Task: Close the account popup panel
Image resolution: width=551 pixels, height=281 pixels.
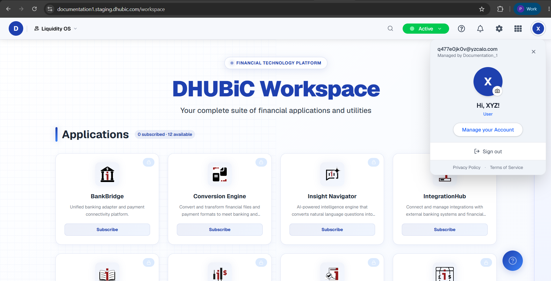Action: (x=533, y=52)
